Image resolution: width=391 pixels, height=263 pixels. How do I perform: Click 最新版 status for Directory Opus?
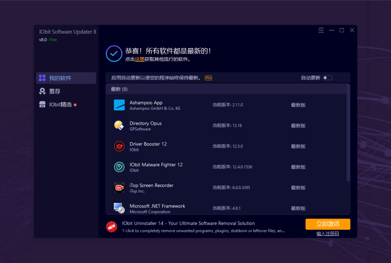tap(298, 126)
